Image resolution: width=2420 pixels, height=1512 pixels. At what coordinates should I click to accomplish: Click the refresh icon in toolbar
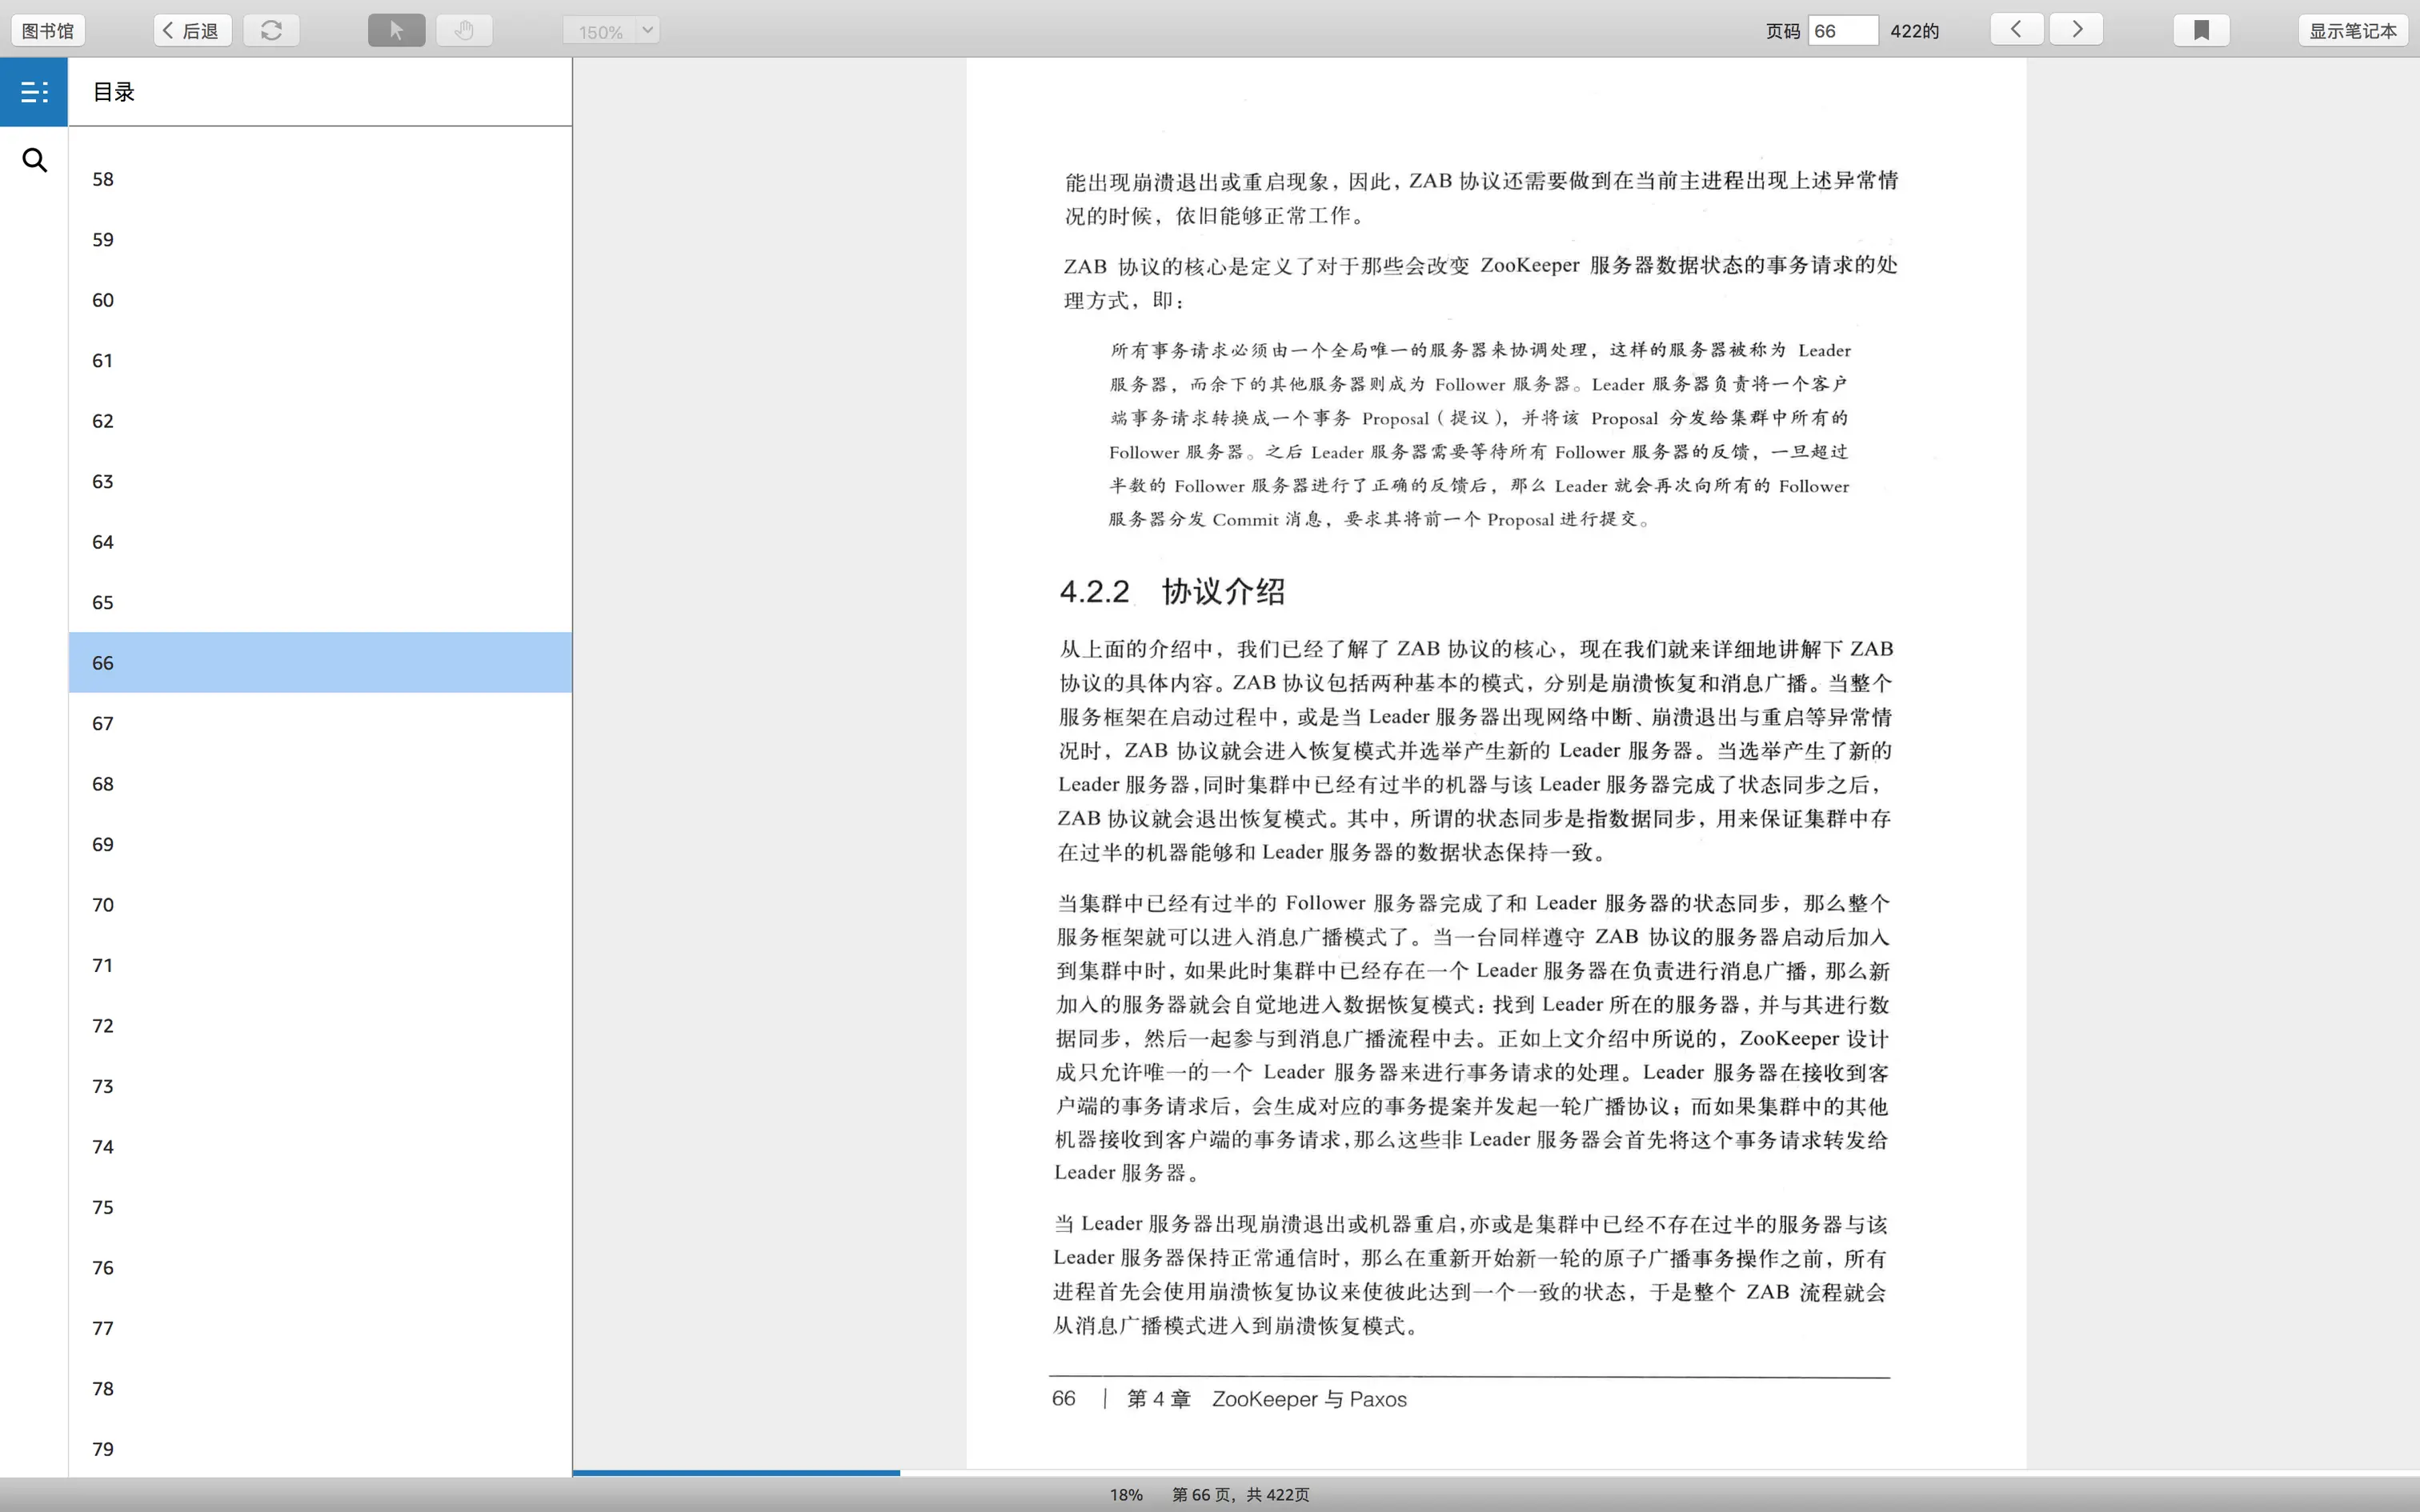pyautogui.click(x=271, y=30)
